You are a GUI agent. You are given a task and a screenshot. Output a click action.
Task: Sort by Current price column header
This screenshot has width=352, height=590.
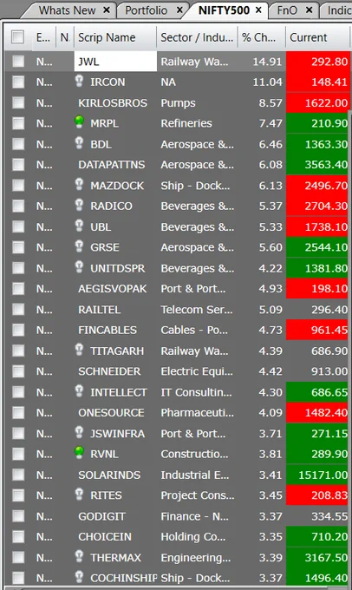point(317,37)
